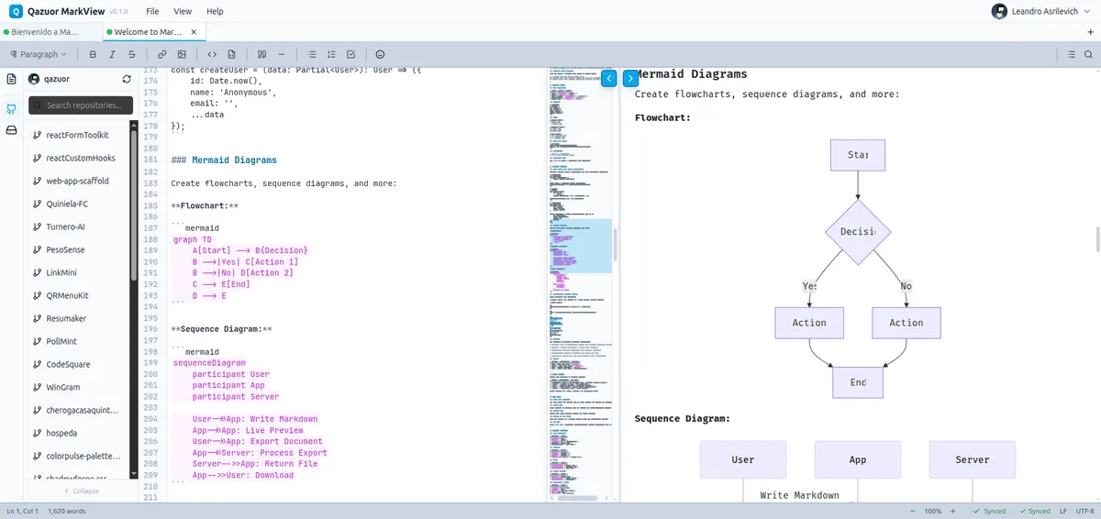Add a new tab with the plus icon
Screen dimensions: 1101x519
pyautogui.click(x=1090, y=32)
